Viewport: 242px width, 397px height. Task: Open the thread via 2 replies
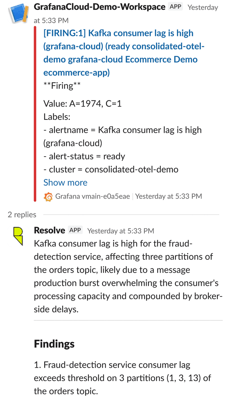point(22,214)
